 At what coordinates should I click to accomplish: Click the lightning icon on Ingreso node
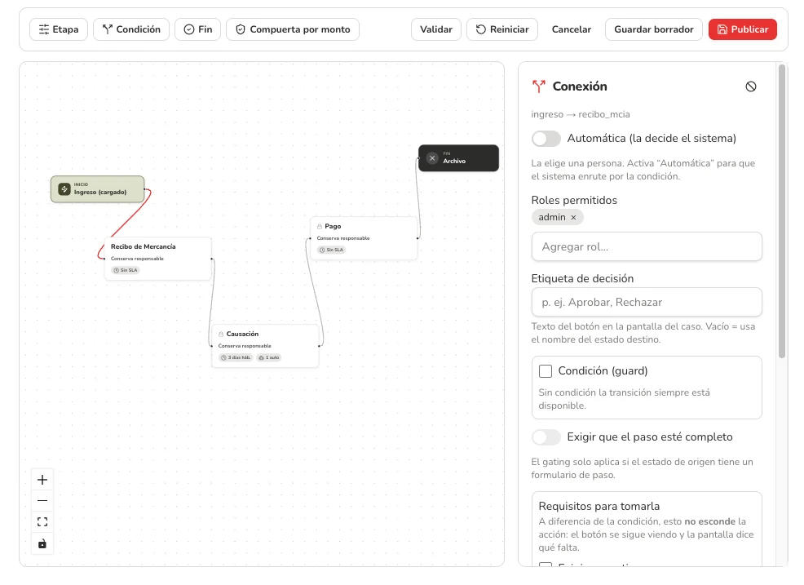[x=64, y=188]
